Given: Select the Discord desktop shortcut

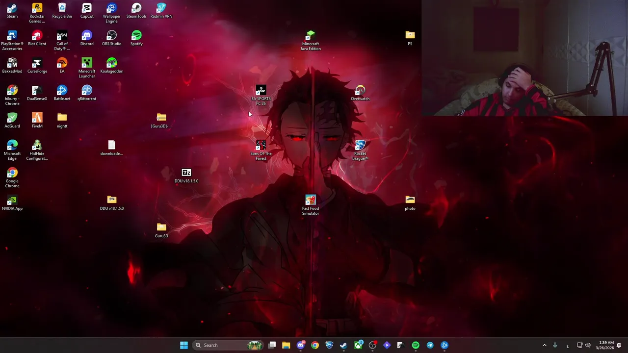Looking at the screenshot, I should 87,39.
